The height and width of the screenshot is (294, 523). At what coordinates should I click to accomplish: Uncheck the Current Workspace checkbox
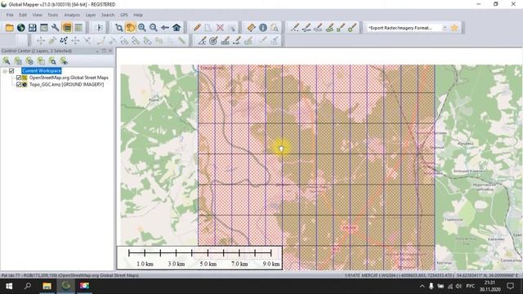(x=11, y=71)
